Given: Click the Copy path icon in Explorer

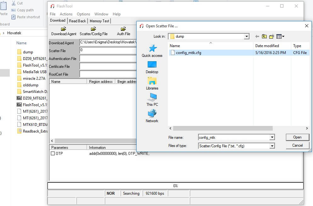Looking at the screenshot, I should pos(13,10).
